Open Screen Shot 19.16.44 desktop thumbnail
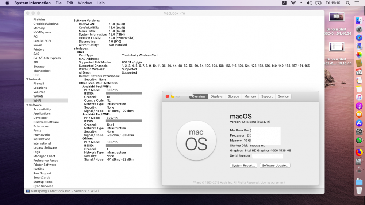The height and width of the screenshot is (205, 365). pyautogui.click(x=337, y=47)
